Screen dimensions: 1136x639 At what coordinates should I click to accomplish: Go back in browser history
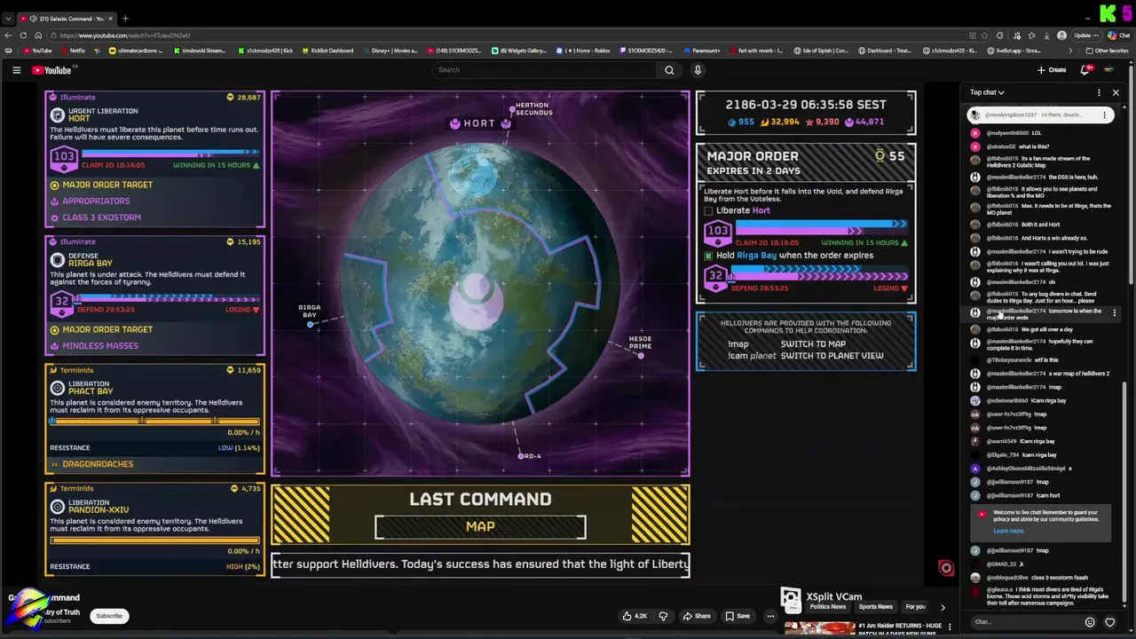(8, 35)
